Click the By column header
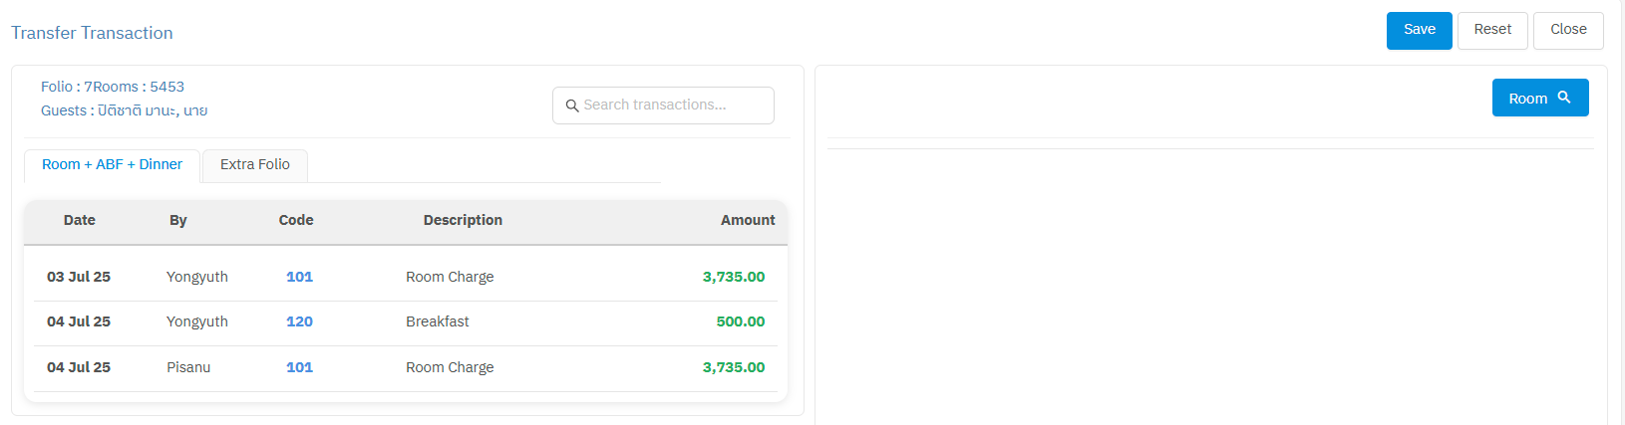 pos(178,220)
